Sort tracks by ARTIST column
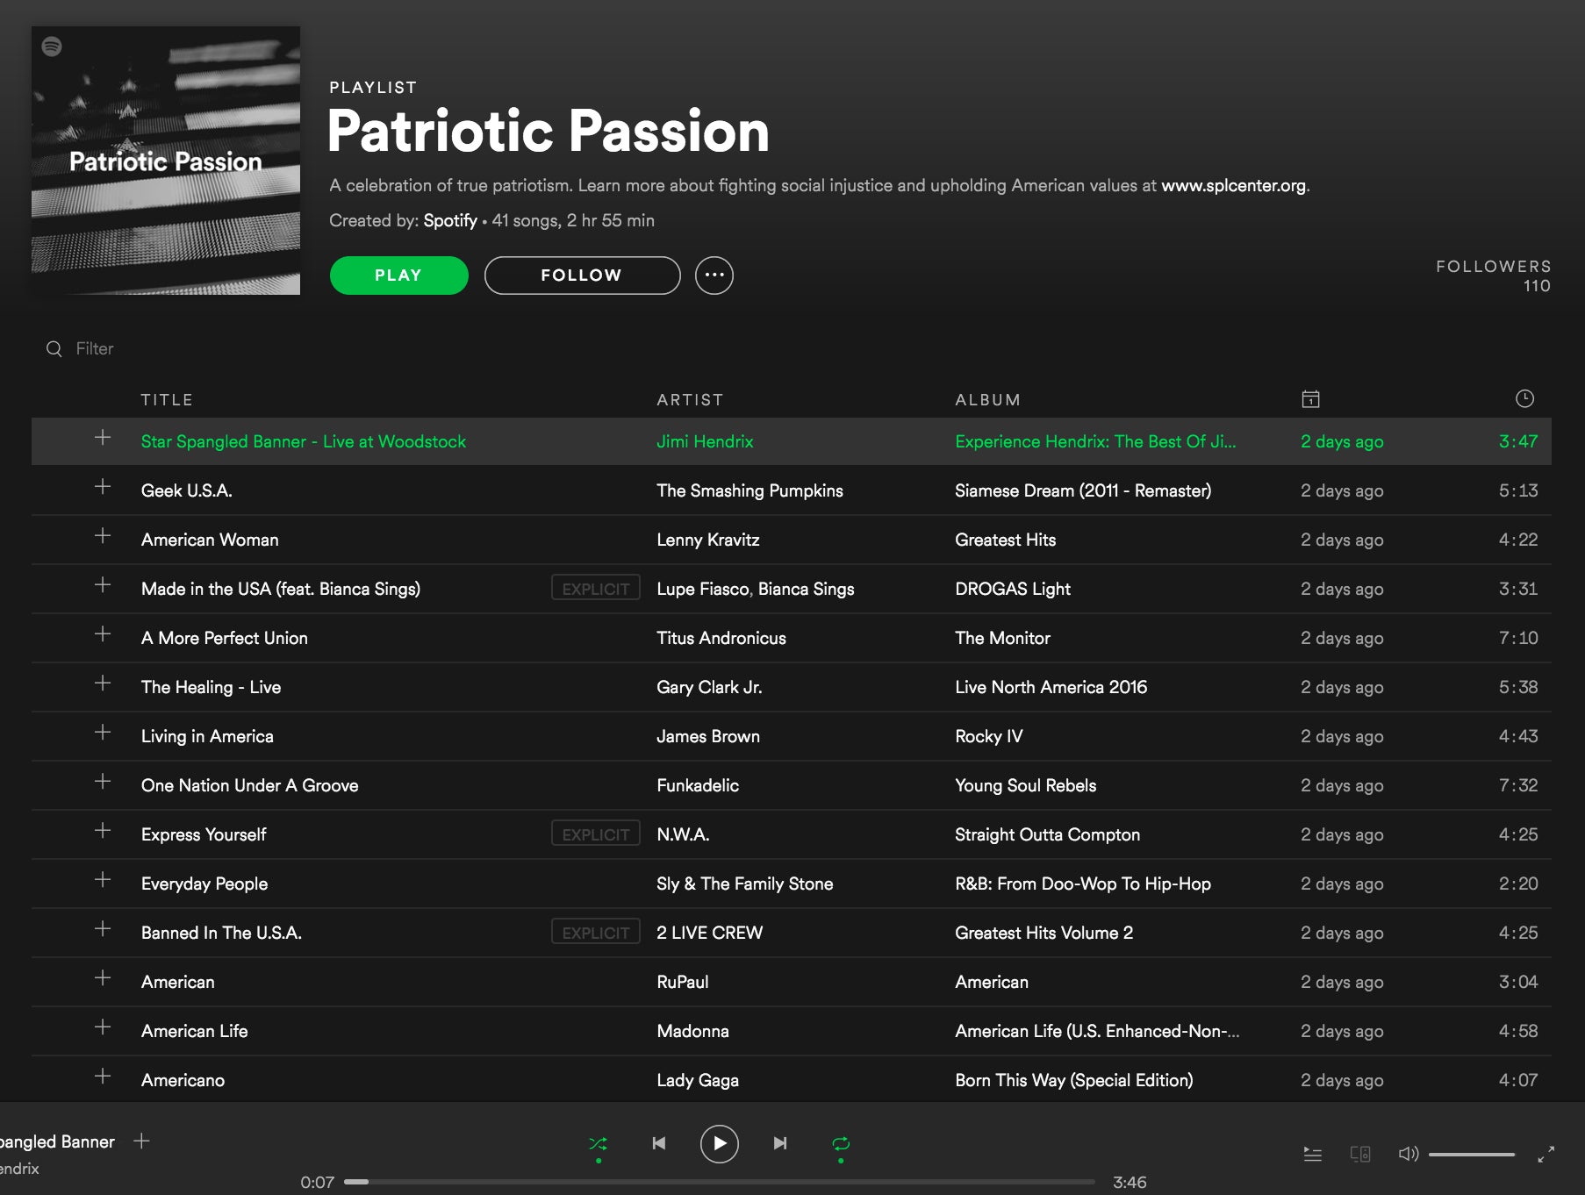1585x1195 pixels. coord(691,400)
